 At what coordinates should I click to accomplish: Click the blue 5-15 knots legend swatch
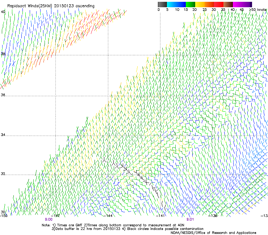click(x=176, y=4)
